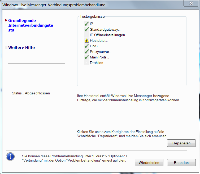This screenshot has width=200, height=174.
Task: Open the Weitere Hilfe section
Action: tap(21, 47)
